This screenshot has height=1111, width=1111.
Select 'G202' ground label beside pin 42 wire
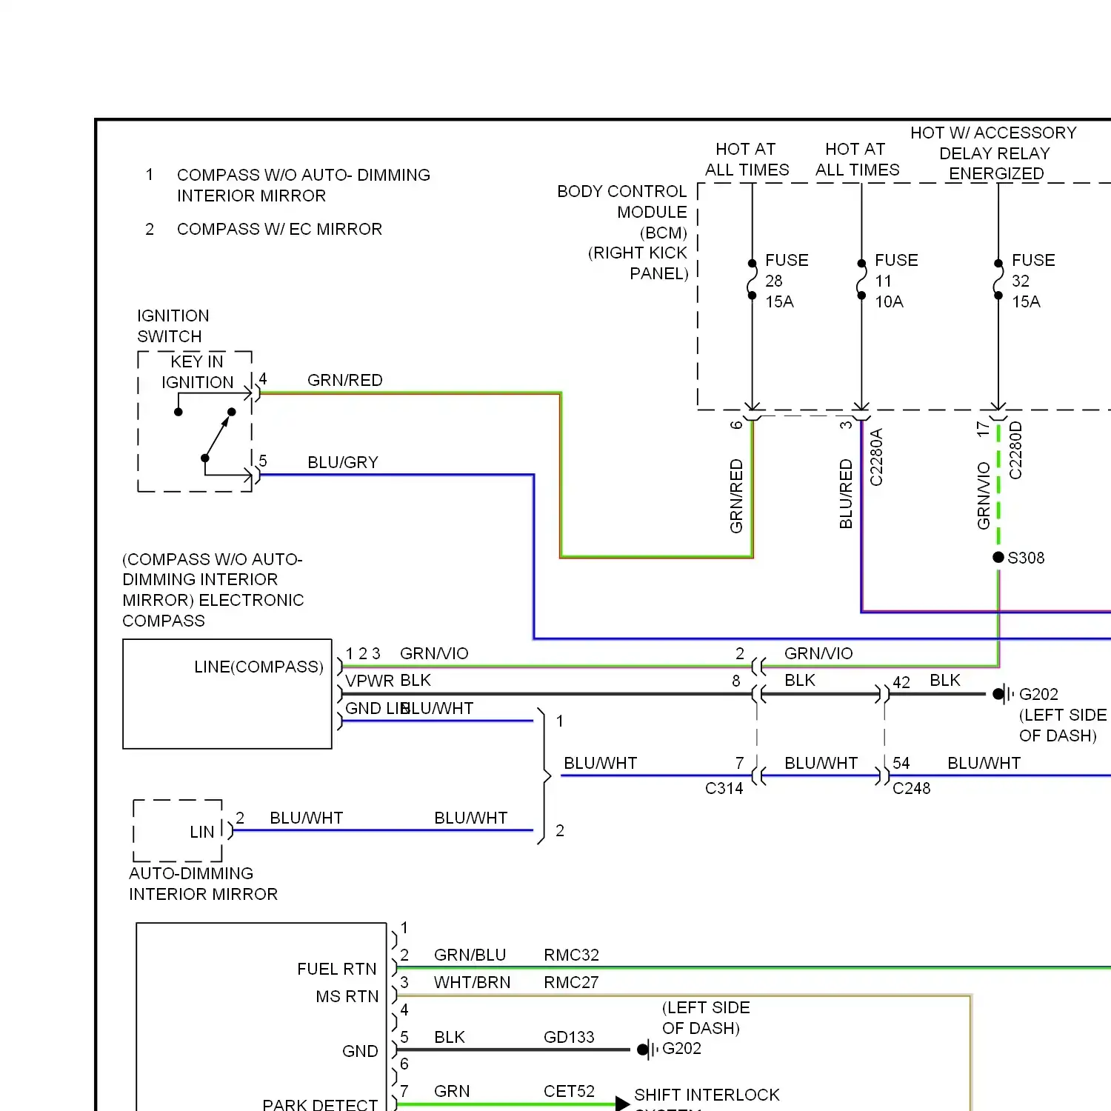[x=1038, y=694]
